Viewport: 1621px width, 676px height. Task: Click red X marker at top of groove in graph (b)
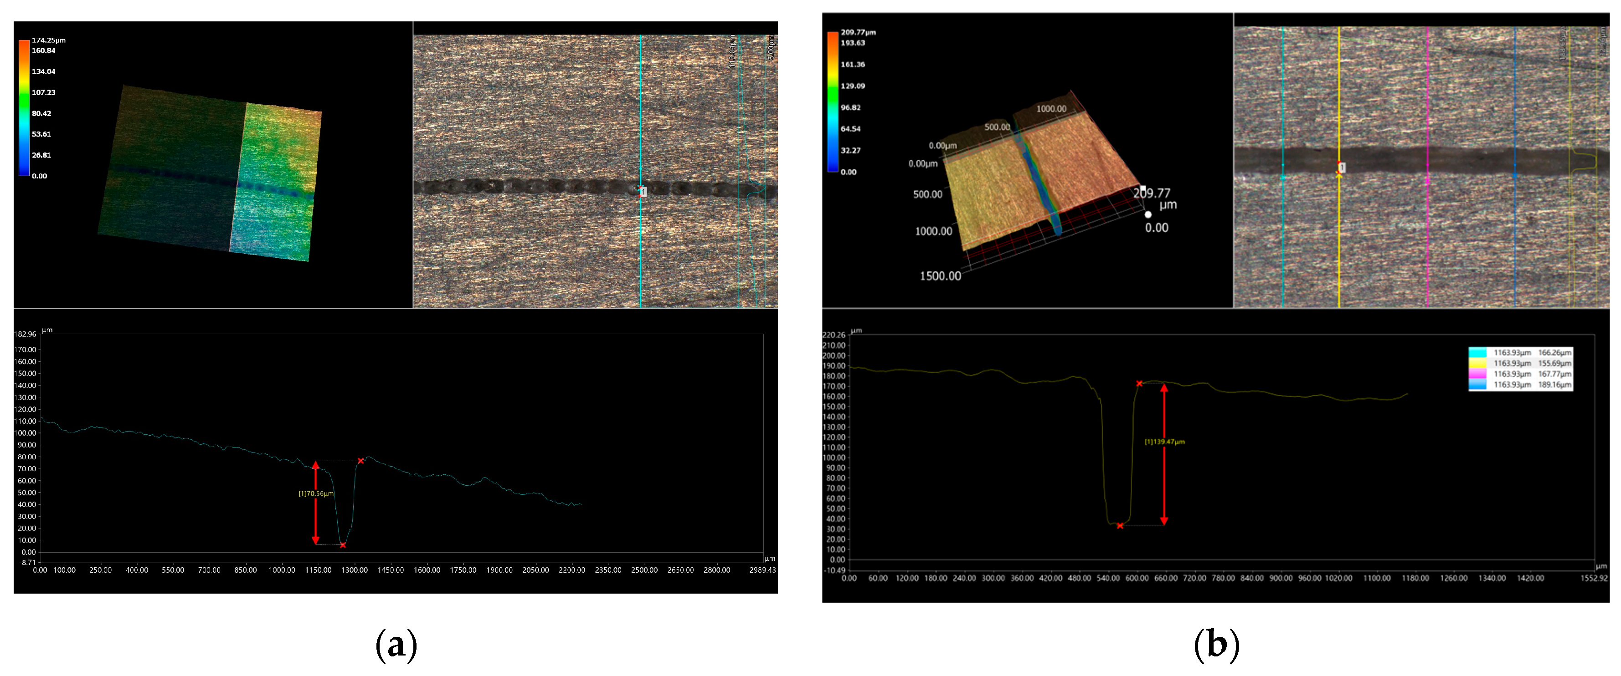point(1139,384)
